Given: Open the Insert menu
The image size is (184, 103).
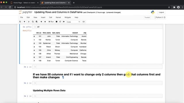Looking at the screenshot, I should click(43, 17).
